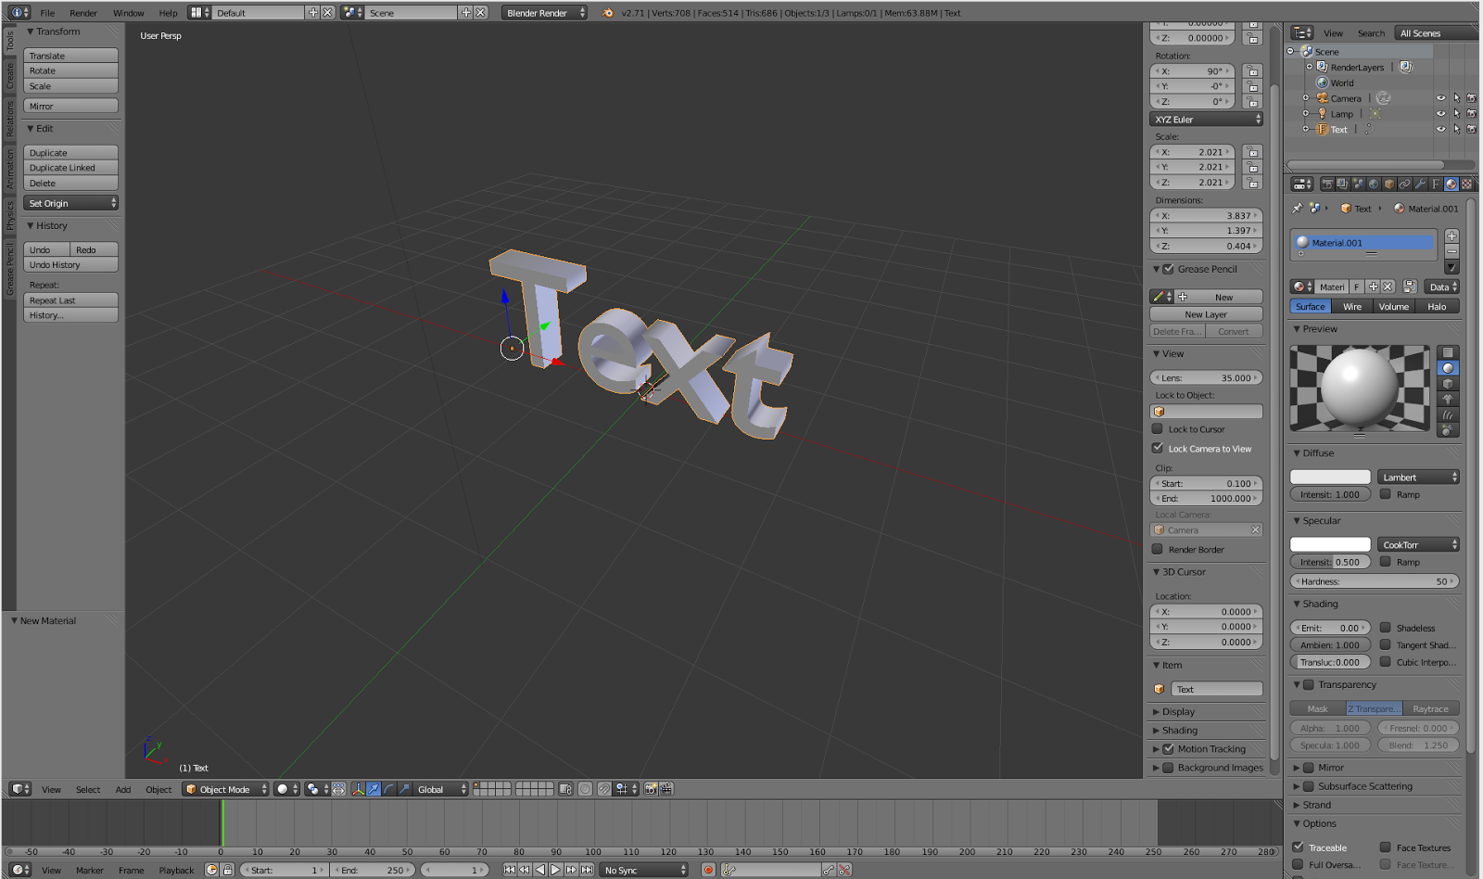Toggle Lamp visibility eye in outliner
This screenshot has width=1483, height=879.
(x=1440, y=114)
